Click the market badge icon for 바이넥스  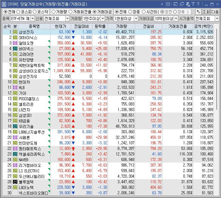click(15, 49)
